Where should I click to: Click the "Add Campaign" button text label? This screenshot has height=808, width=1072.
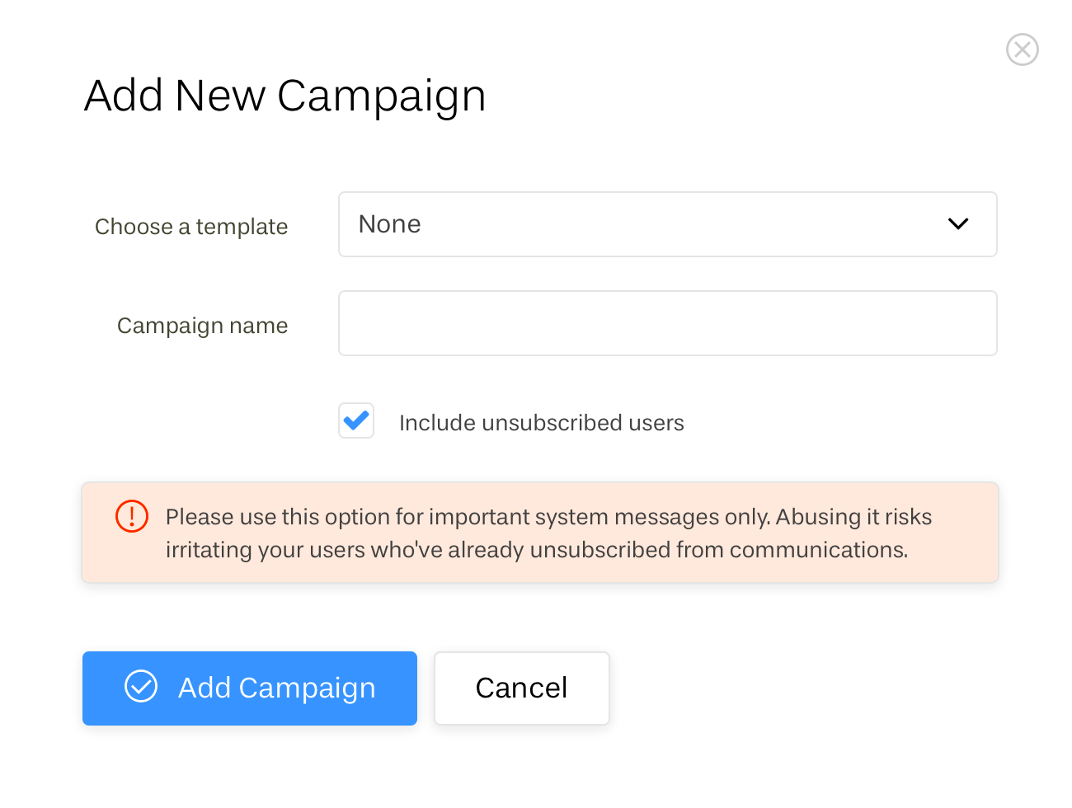[x=276, y=688]
